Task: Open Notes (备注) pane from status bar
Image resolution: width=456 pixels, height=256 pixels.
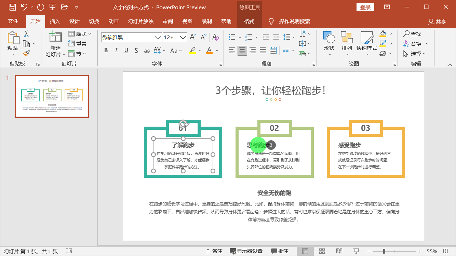Action: tap(214, 251)
